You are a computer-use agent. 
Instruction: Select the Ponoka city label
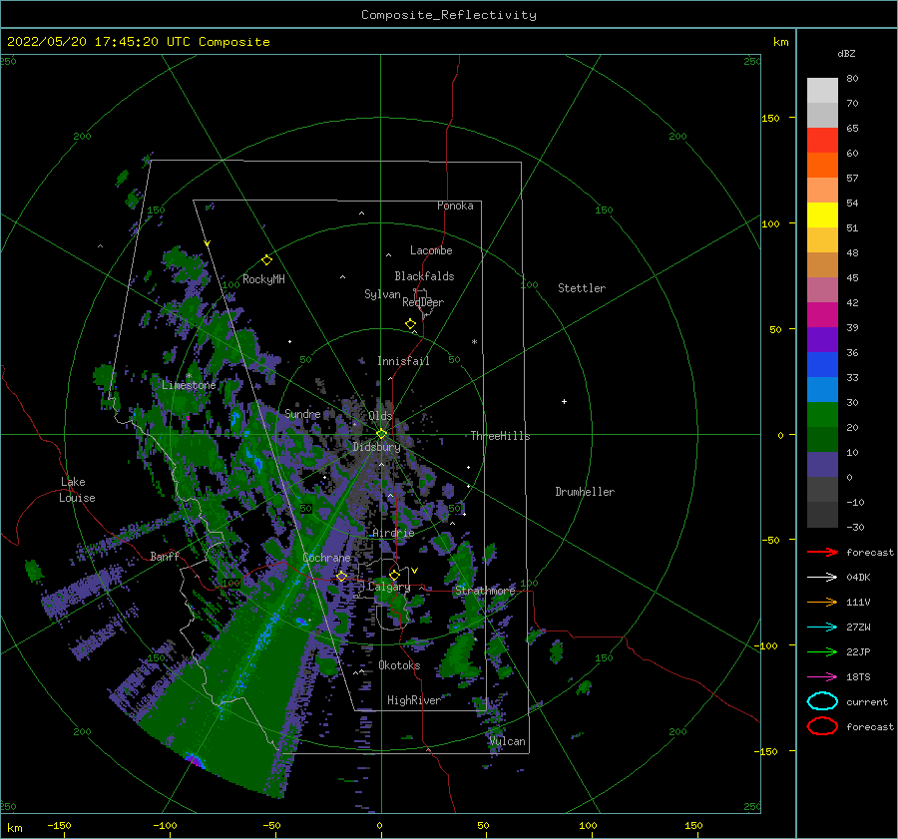click(x=455, y=206)
